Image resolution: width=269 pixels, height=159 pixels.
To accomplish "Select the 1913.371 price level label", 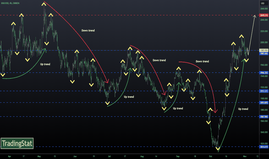I will [264, 91].
